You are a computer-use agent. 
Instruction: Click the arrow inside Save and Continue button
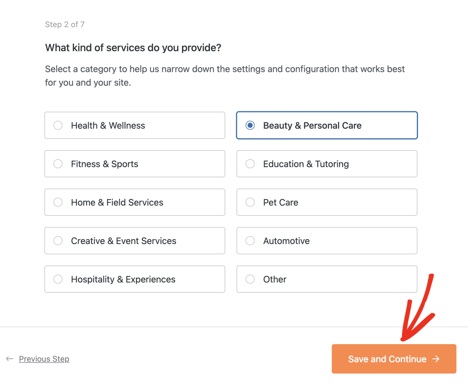click(436, 359)
